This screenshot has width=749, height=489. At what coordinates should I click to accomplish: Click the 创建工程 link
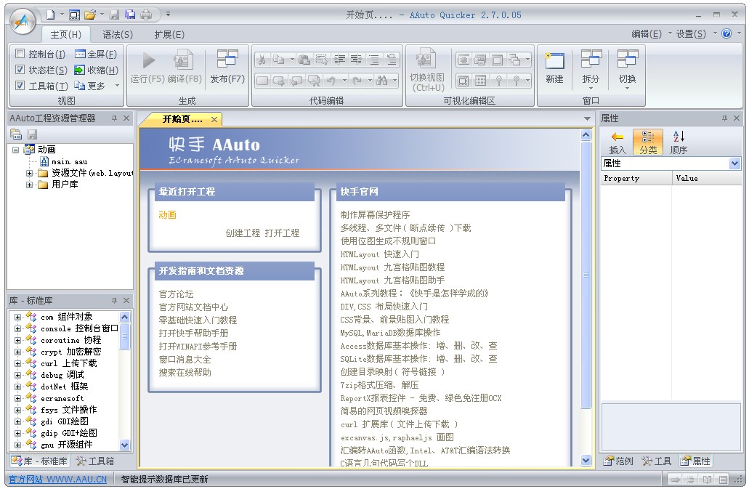point(243,233)
